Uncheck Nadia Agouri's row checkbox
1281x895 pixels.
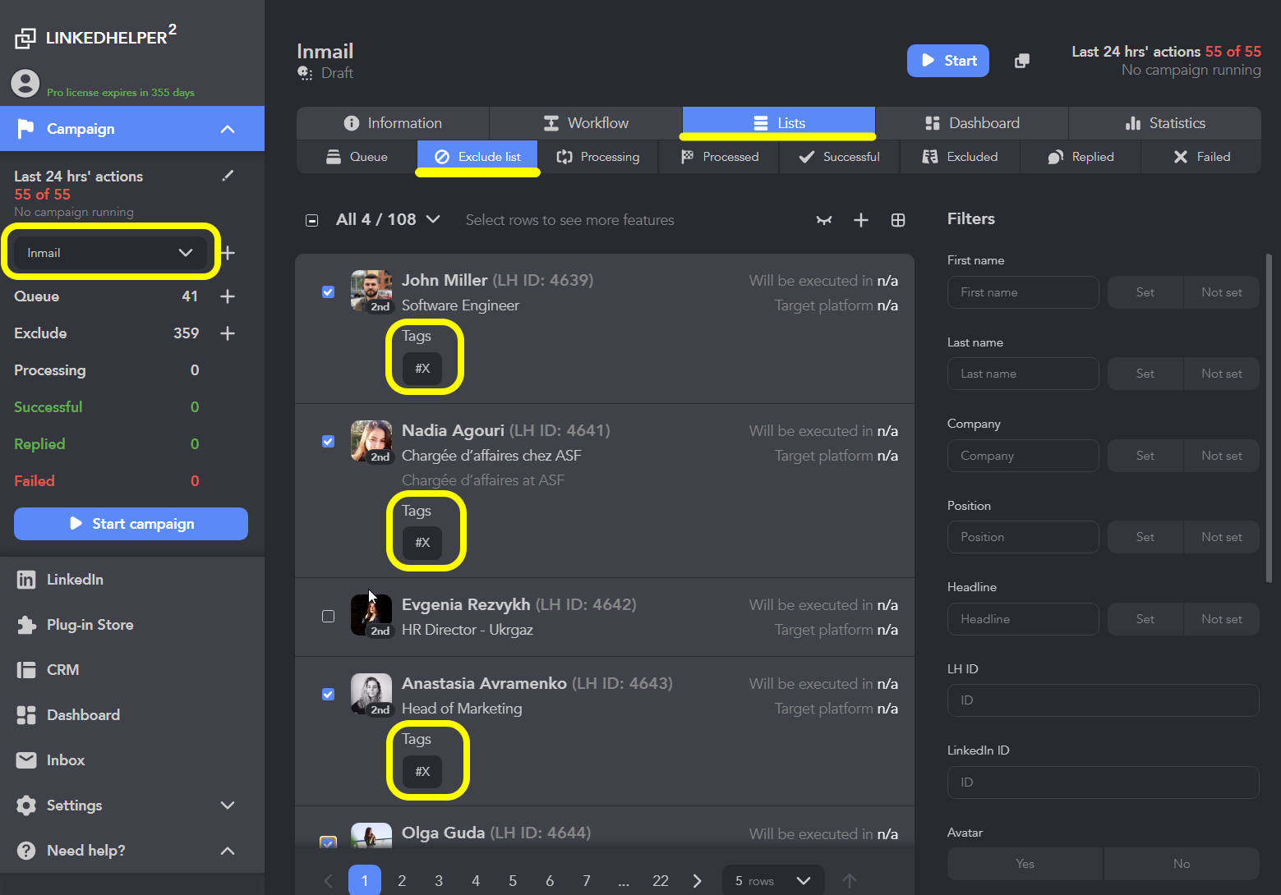(329, 442)
